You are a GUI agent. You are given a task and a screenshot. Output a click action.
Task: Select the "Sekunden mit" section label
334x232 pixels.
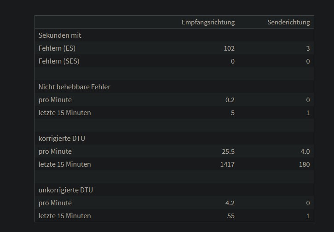(x=60, y=35)
